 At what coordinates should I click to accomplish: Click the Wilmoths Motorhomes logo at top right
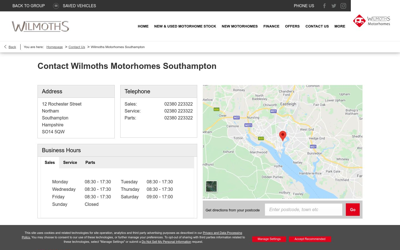click(x=372, y=21)
